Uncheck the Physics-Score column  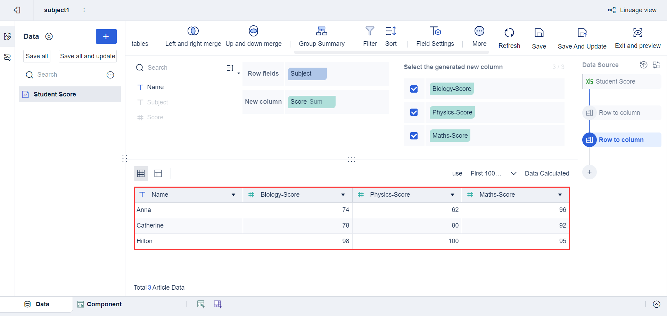[414, 112]
